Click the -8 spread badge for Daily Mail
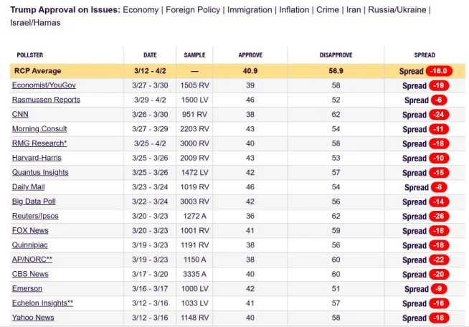The image size is (469, 327). [439, 187]
